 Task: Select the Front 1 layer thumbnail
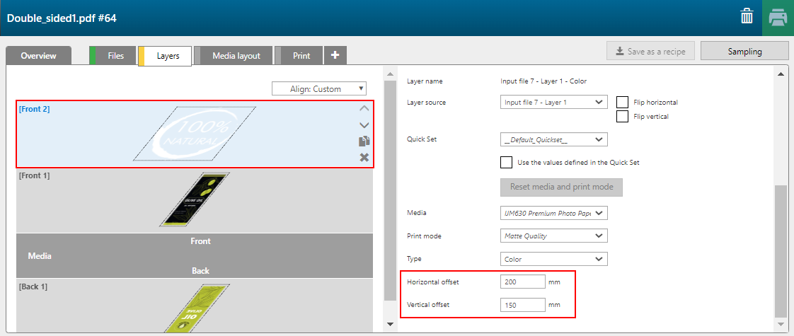click(194, 200)
